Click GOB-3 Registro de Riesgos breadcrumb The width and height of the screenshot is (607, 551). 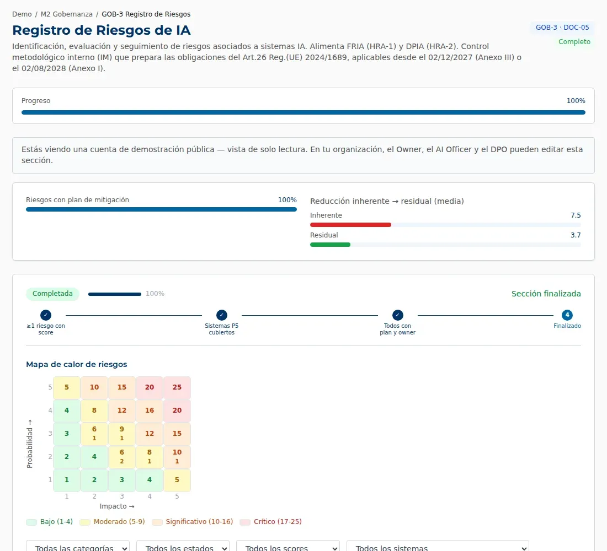tap(146, 14)
